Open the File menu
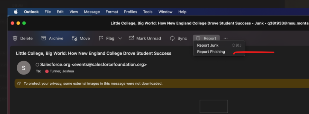 pyautogui.click(x=48, y=12)
